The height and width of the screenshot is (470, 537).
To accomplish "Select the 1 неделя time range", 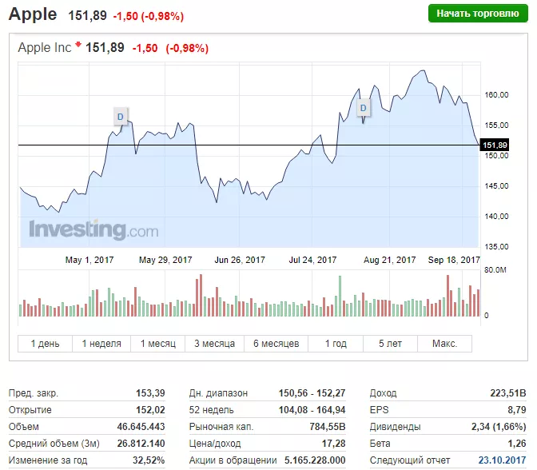I will coord(101,344).
